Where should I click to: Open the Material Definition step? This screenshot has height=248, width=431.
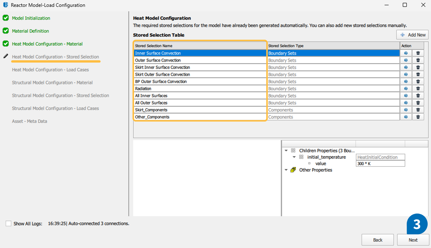pos(30,31)
